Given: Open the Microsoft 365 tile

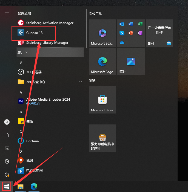Looking at the screenshot, I should pos(102,33).
